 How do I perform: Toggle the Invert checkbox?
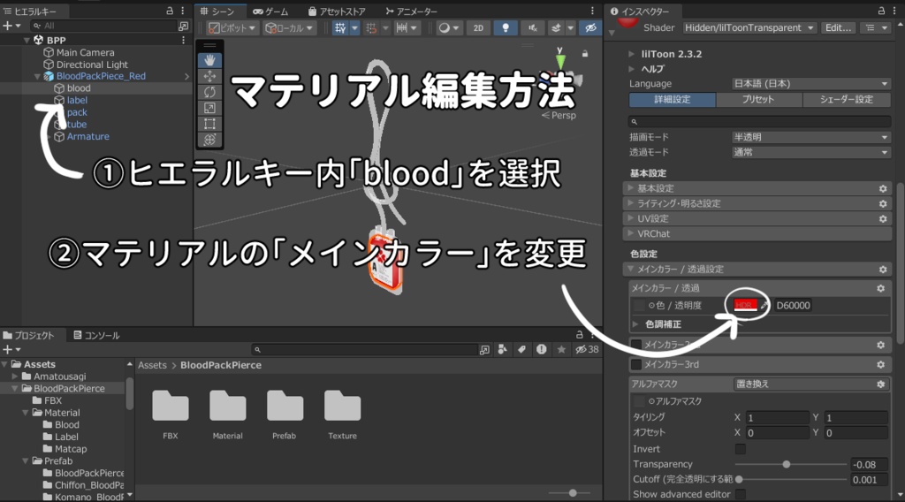[x=740, y=449]
